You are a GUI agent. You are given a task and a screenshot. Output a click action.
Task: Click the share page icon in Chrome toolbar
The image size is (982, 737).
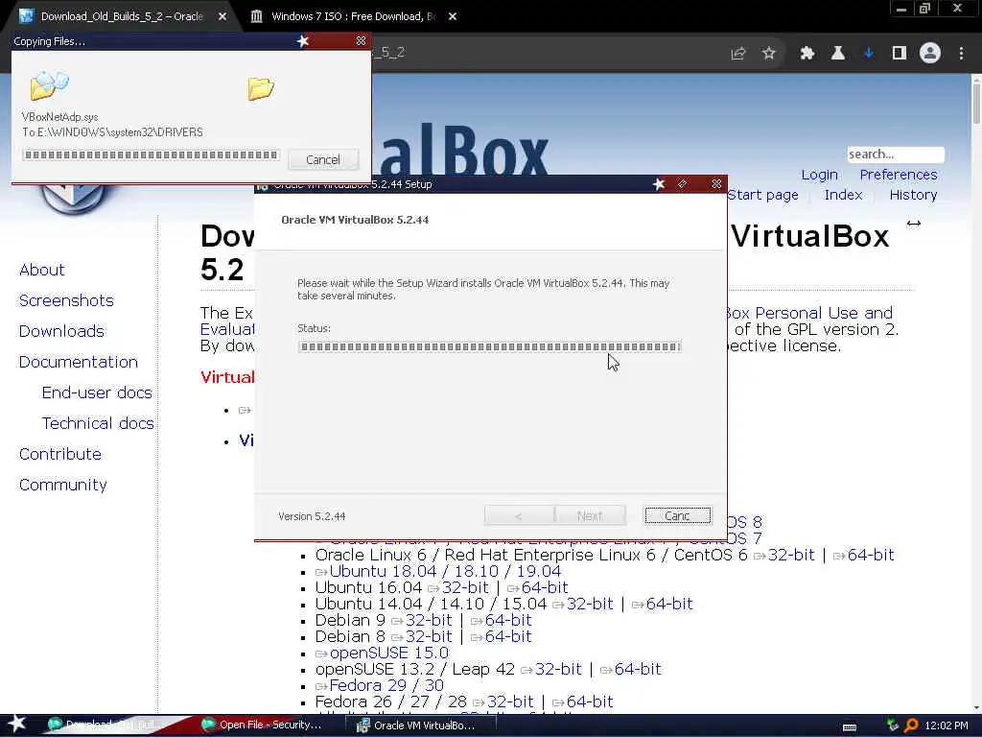coord(738,54)
